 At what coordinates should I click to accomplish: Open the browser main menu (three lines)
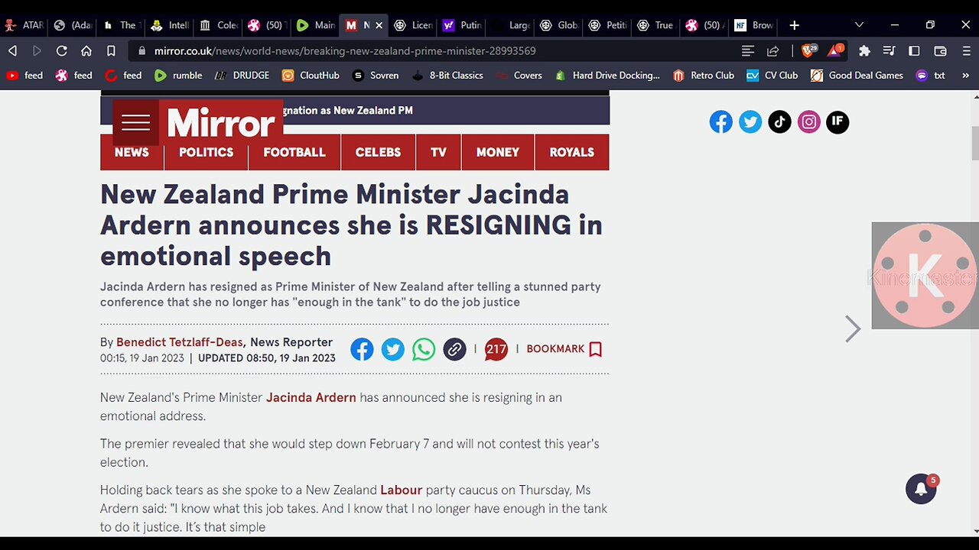tap(966, 51)
